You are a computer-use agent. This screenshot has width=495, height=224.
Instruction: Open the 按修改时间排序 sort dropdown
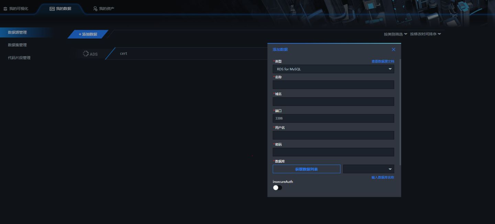pyautogui.click(x=426, y=34)
